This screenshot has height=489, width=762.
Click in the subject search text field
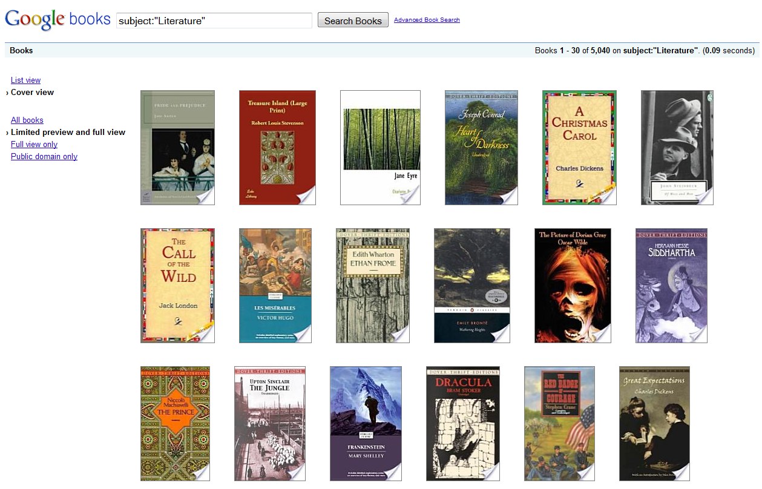coord(214,21)
